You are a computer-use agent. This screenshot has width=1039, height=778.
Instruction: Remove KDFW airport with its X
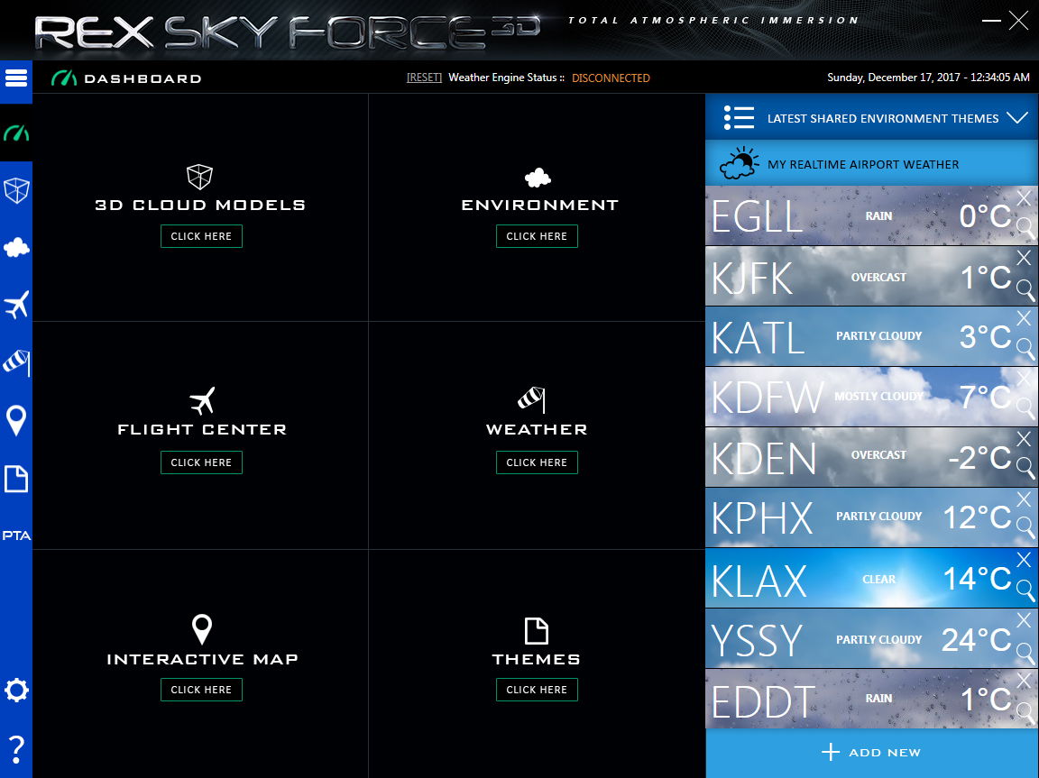coord(1024,378)
